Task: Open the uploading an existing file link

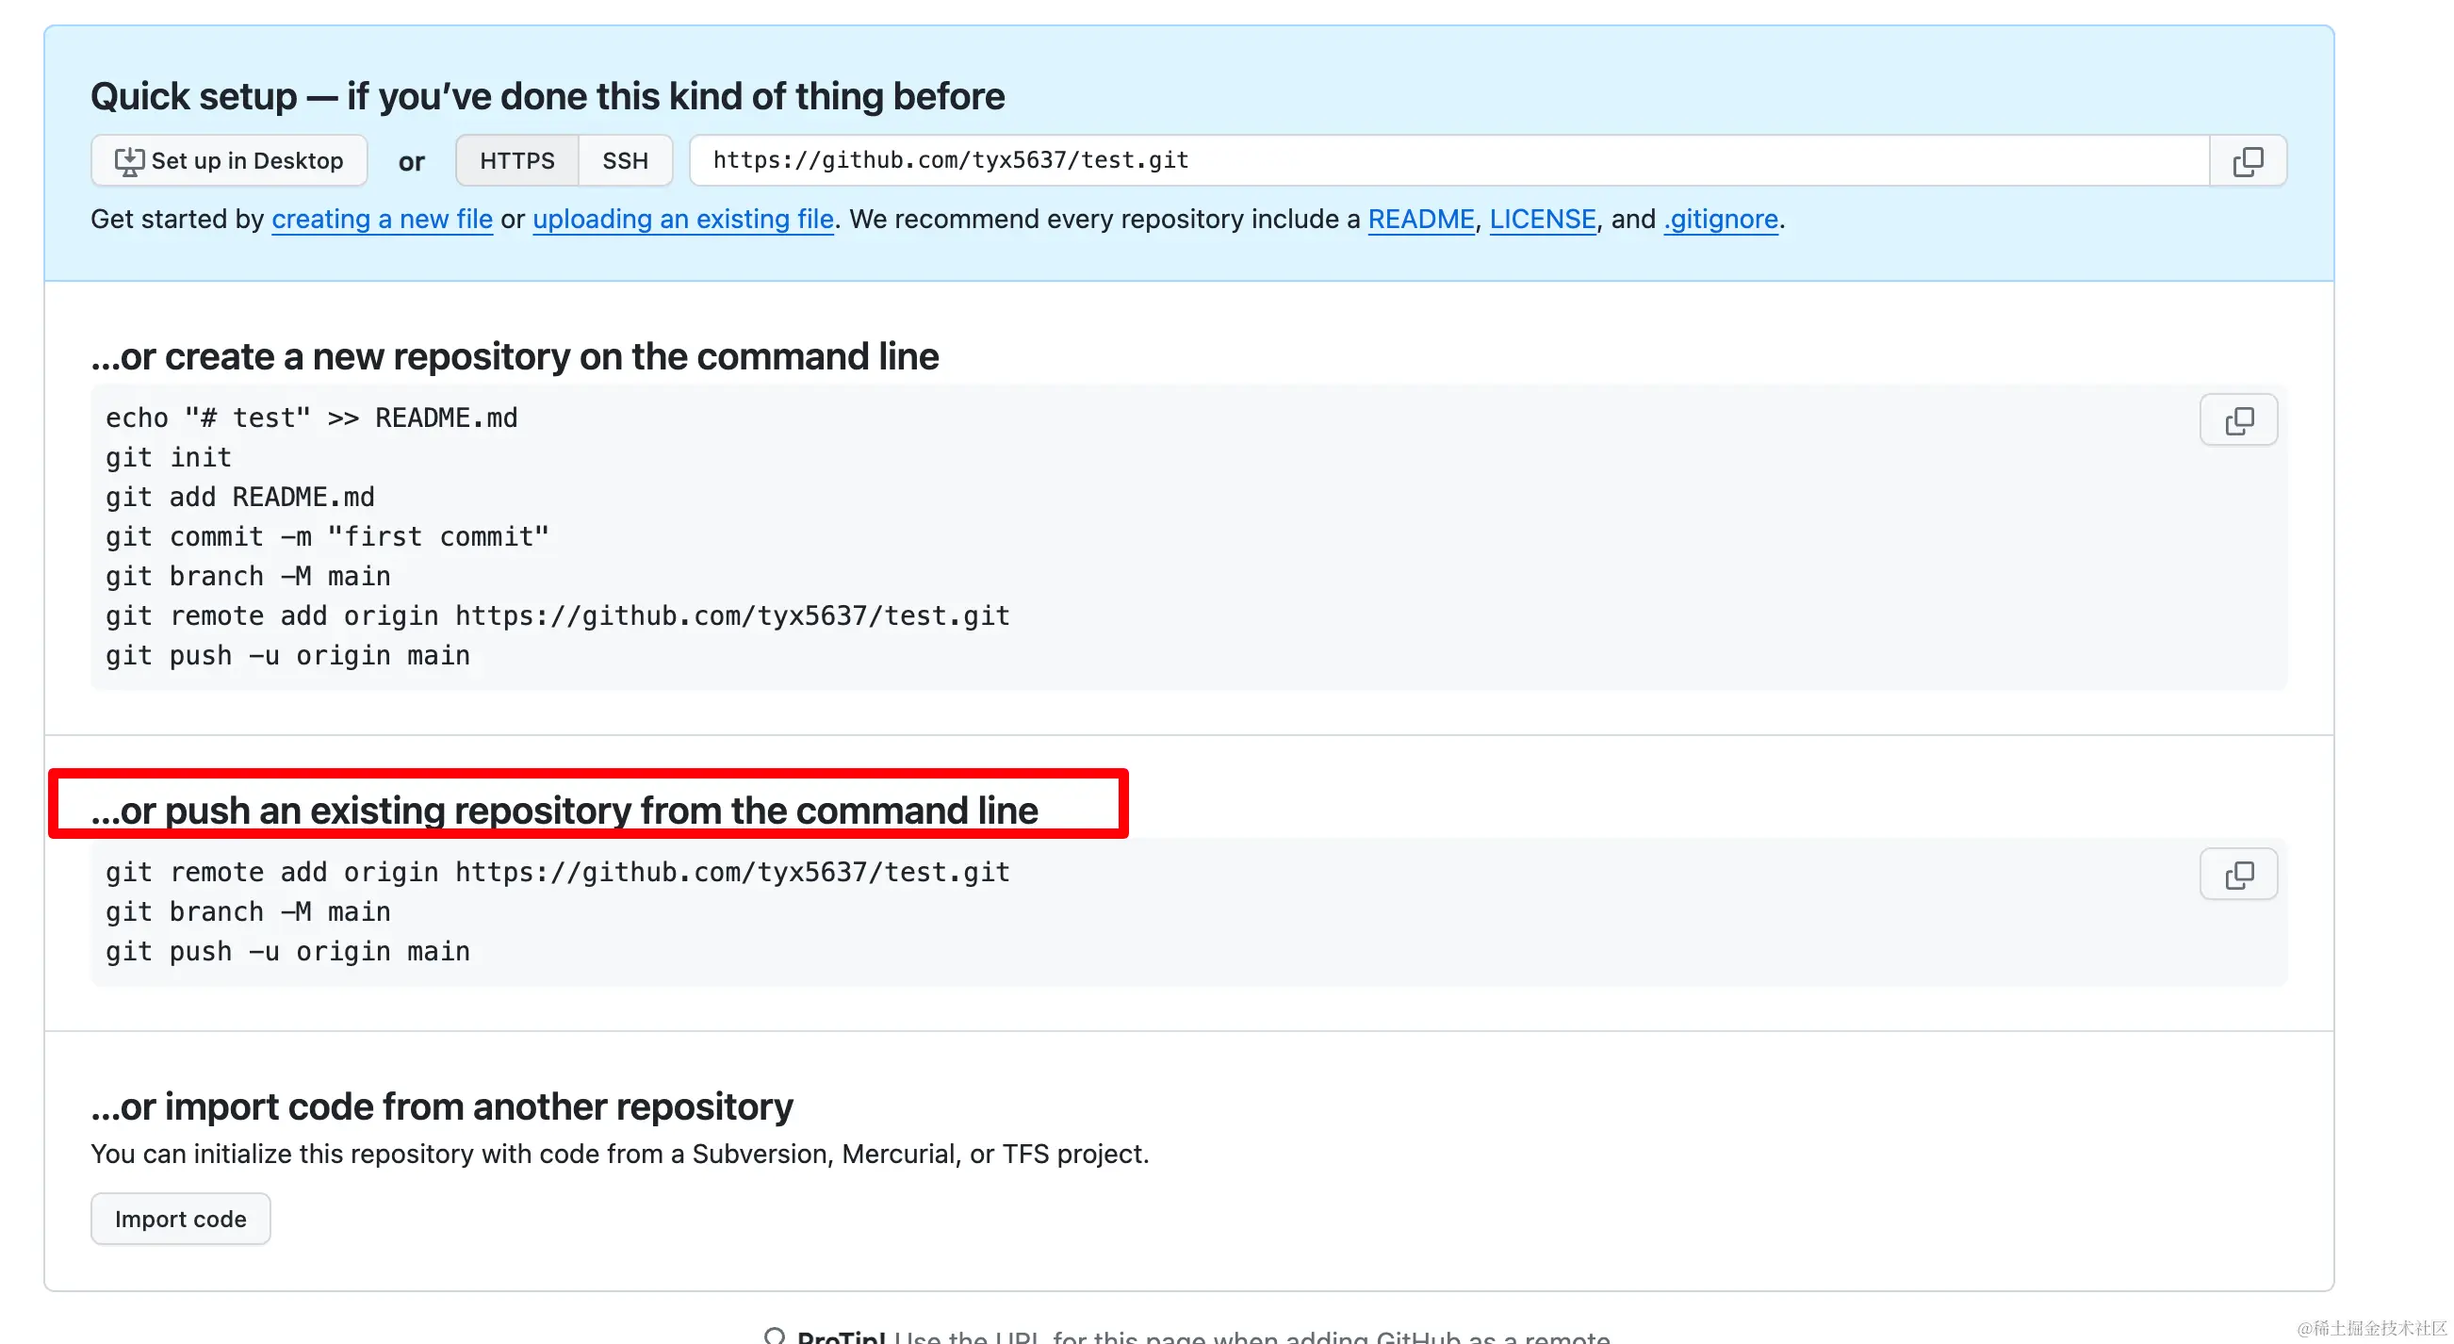Action: [x=683, y=219]
